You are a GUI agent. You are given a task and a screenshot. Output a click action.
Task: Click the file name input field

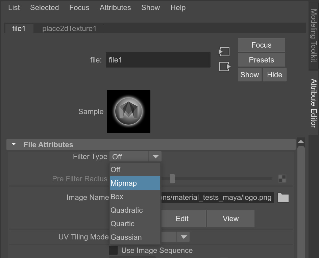click(158, 60)
